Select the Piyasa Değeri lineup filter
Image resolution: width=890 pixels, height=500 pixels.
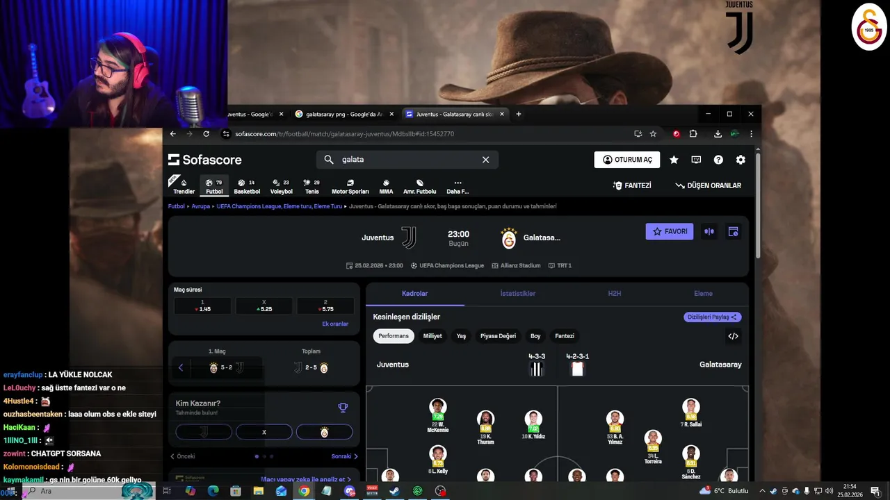click(x=498, y=336)
